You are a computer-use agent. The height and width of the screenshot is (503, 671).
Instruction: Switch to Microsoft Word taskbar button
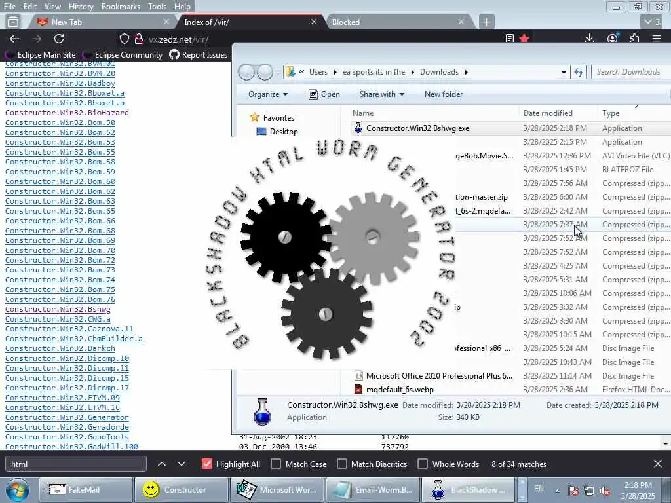(x=277, y=490)
